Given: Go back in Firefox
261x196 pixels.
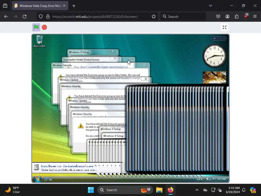Looking at the screenshot, I should 6,17.
